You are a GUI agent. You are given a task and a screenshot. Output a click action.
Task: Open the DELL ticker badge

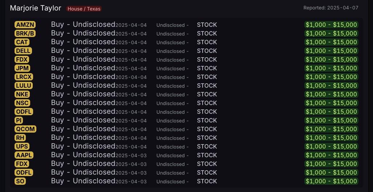pos(23,51)
